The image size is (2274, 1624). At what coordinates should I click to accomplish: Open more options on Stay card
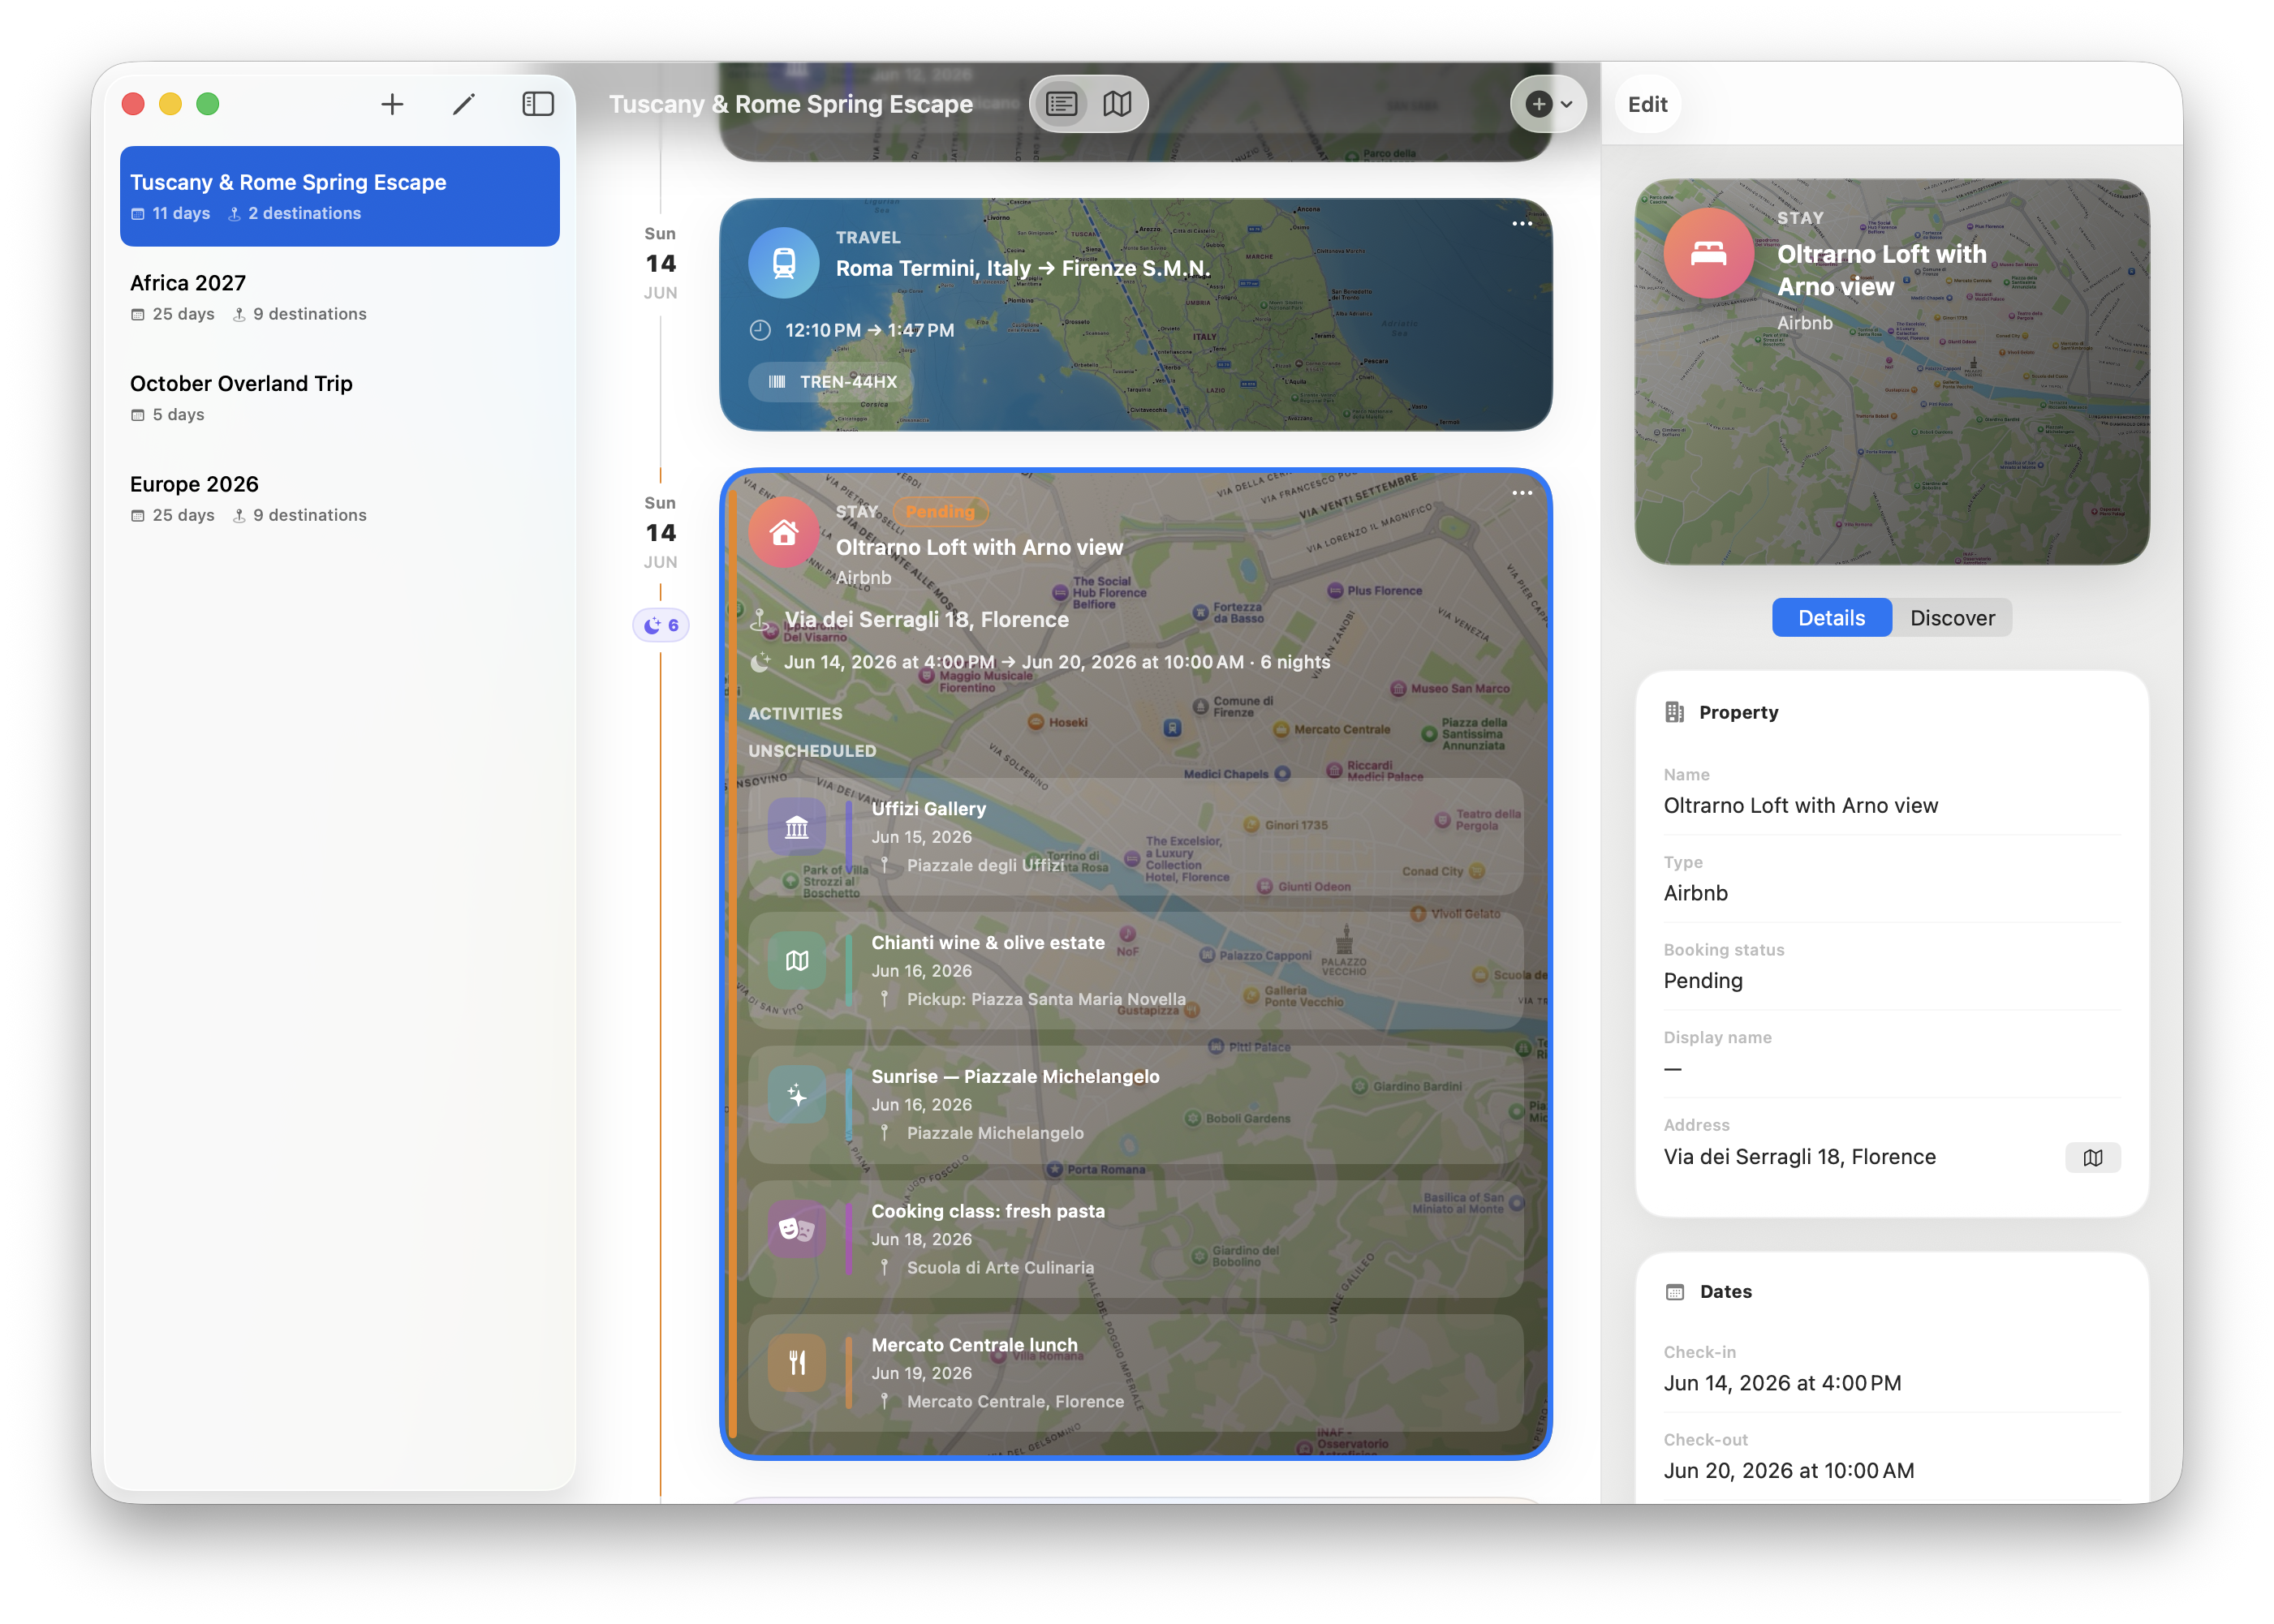(1522, 493)
